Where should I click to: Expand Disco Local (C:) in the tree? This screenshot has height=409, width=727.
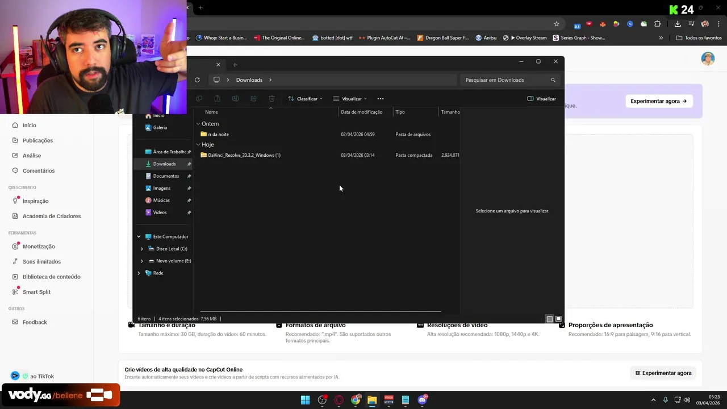coord(142,249)
